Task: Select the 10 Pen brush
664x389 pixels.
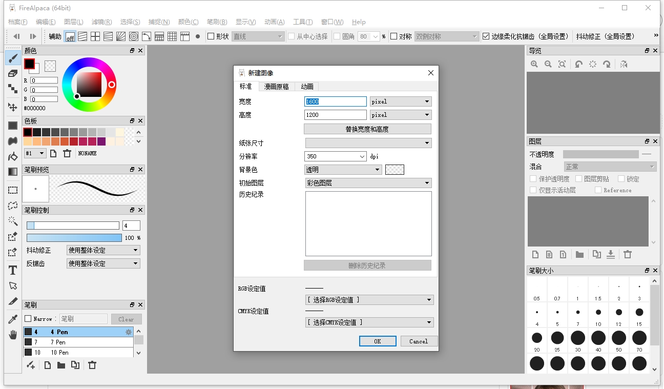Action: click(78, 352)
